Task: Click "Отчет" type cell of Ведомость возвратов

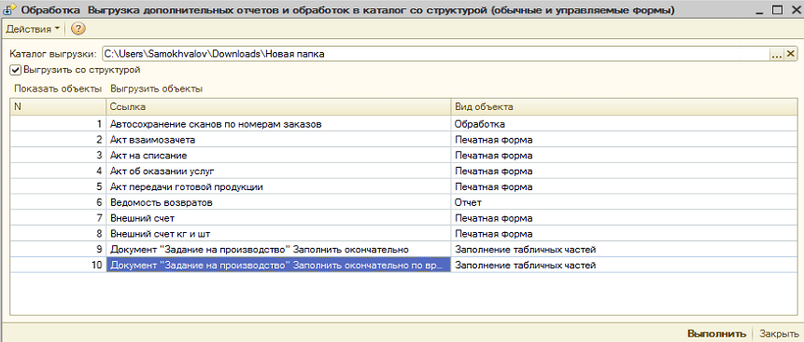Action: [624, 203]
